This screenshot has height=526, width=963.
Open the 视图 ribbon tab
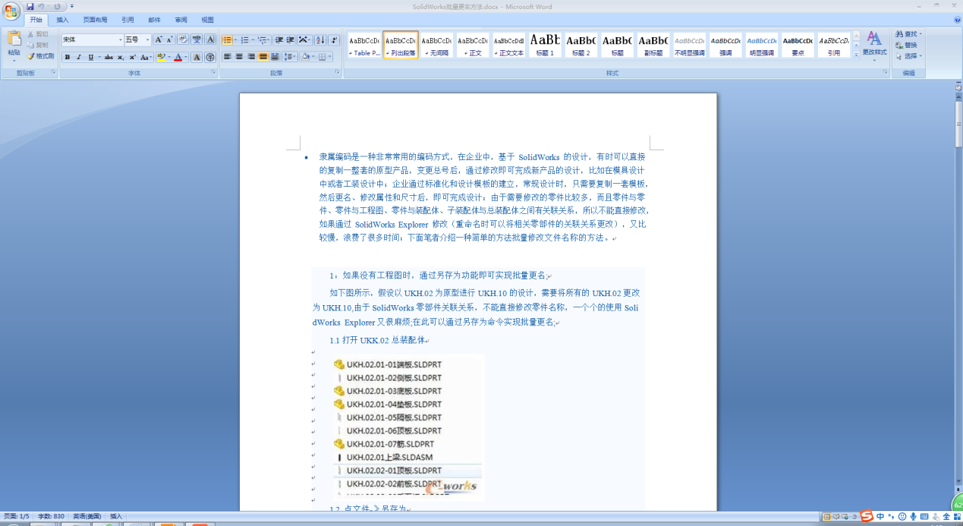click(x=206, y=20)
